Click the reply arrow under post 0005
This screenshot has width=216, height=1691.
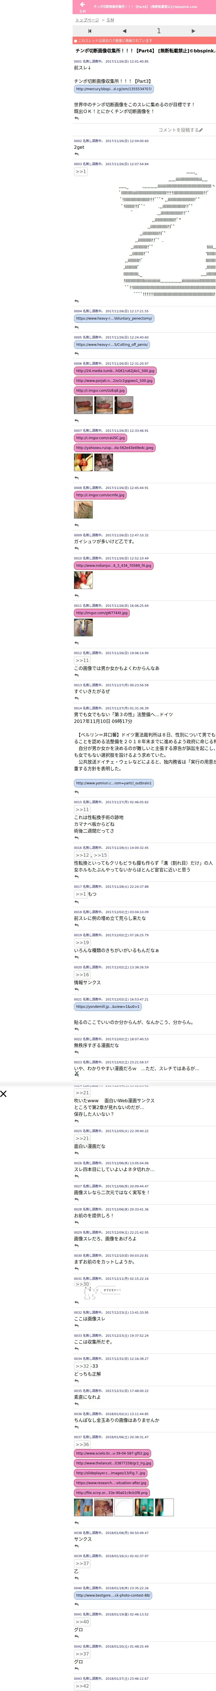[x=76, y=354]
